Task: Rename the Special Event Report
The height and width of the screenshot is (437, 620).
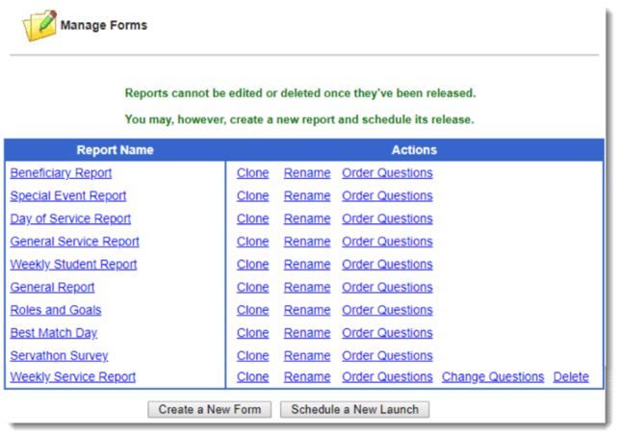Action: [x=307, y=196]
